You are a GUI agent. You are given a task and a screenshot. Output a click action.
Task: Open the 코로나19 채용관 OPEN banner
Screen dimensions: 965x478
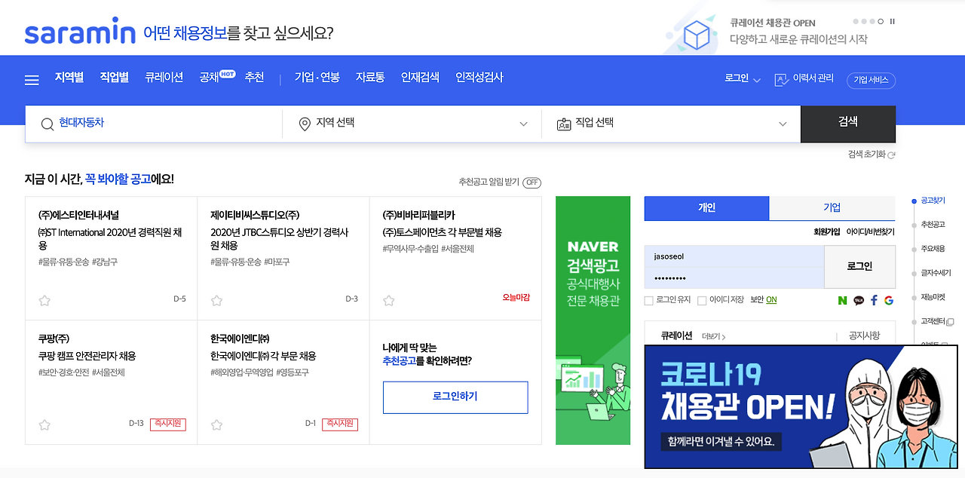coord(801,406)
